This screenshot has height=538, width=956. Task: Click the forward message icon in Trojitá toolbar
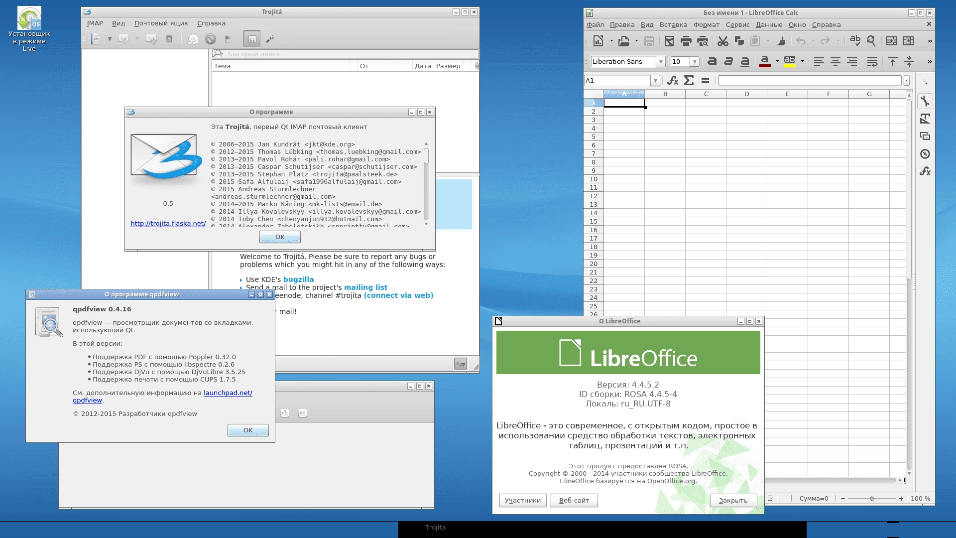click(151, 39)
